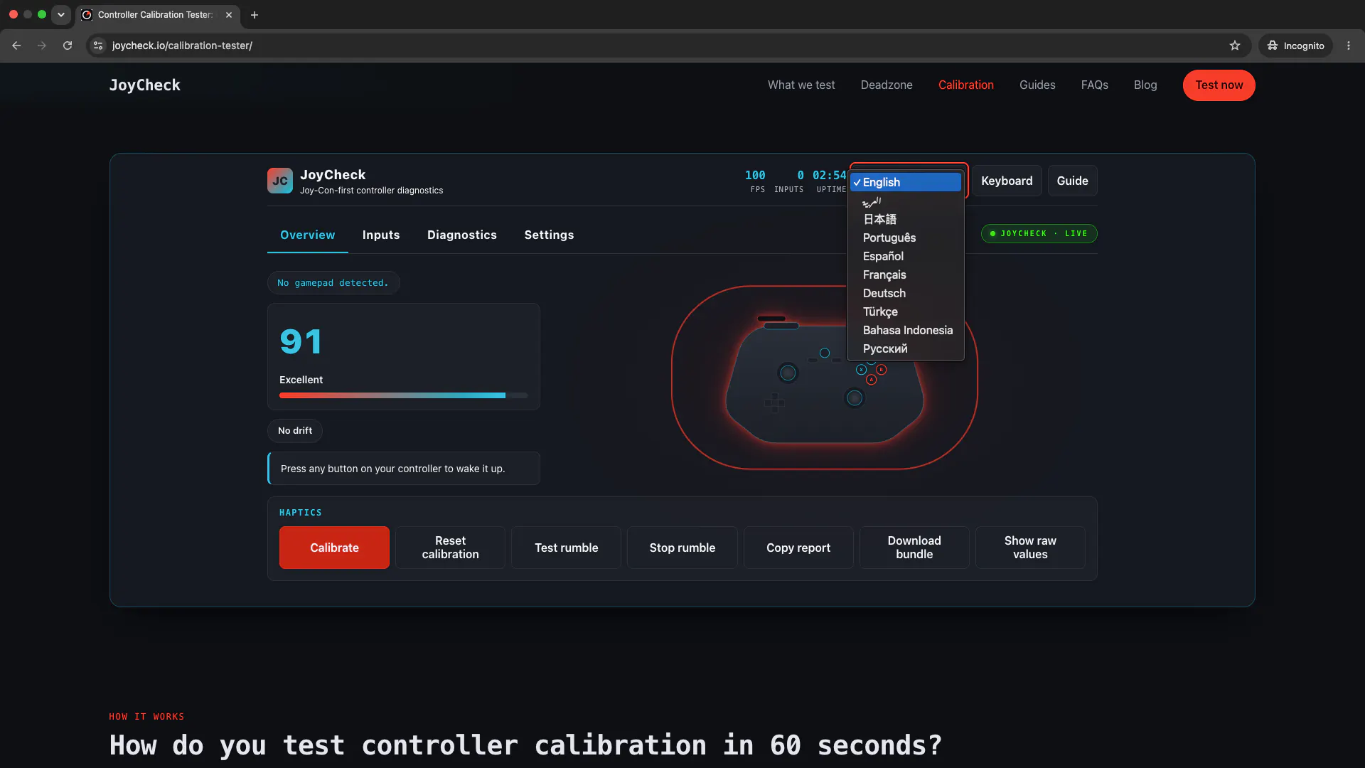Click the Calibrate button
The width and height of the screenshot is (1365, 768).
[334, 548]
